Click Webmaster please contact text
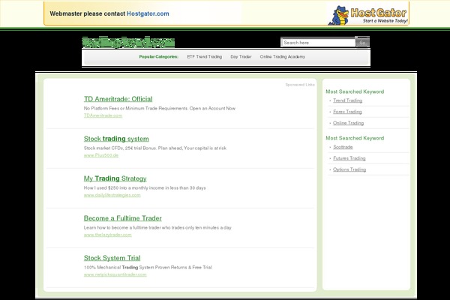The image size is (450, 300). 88,13
